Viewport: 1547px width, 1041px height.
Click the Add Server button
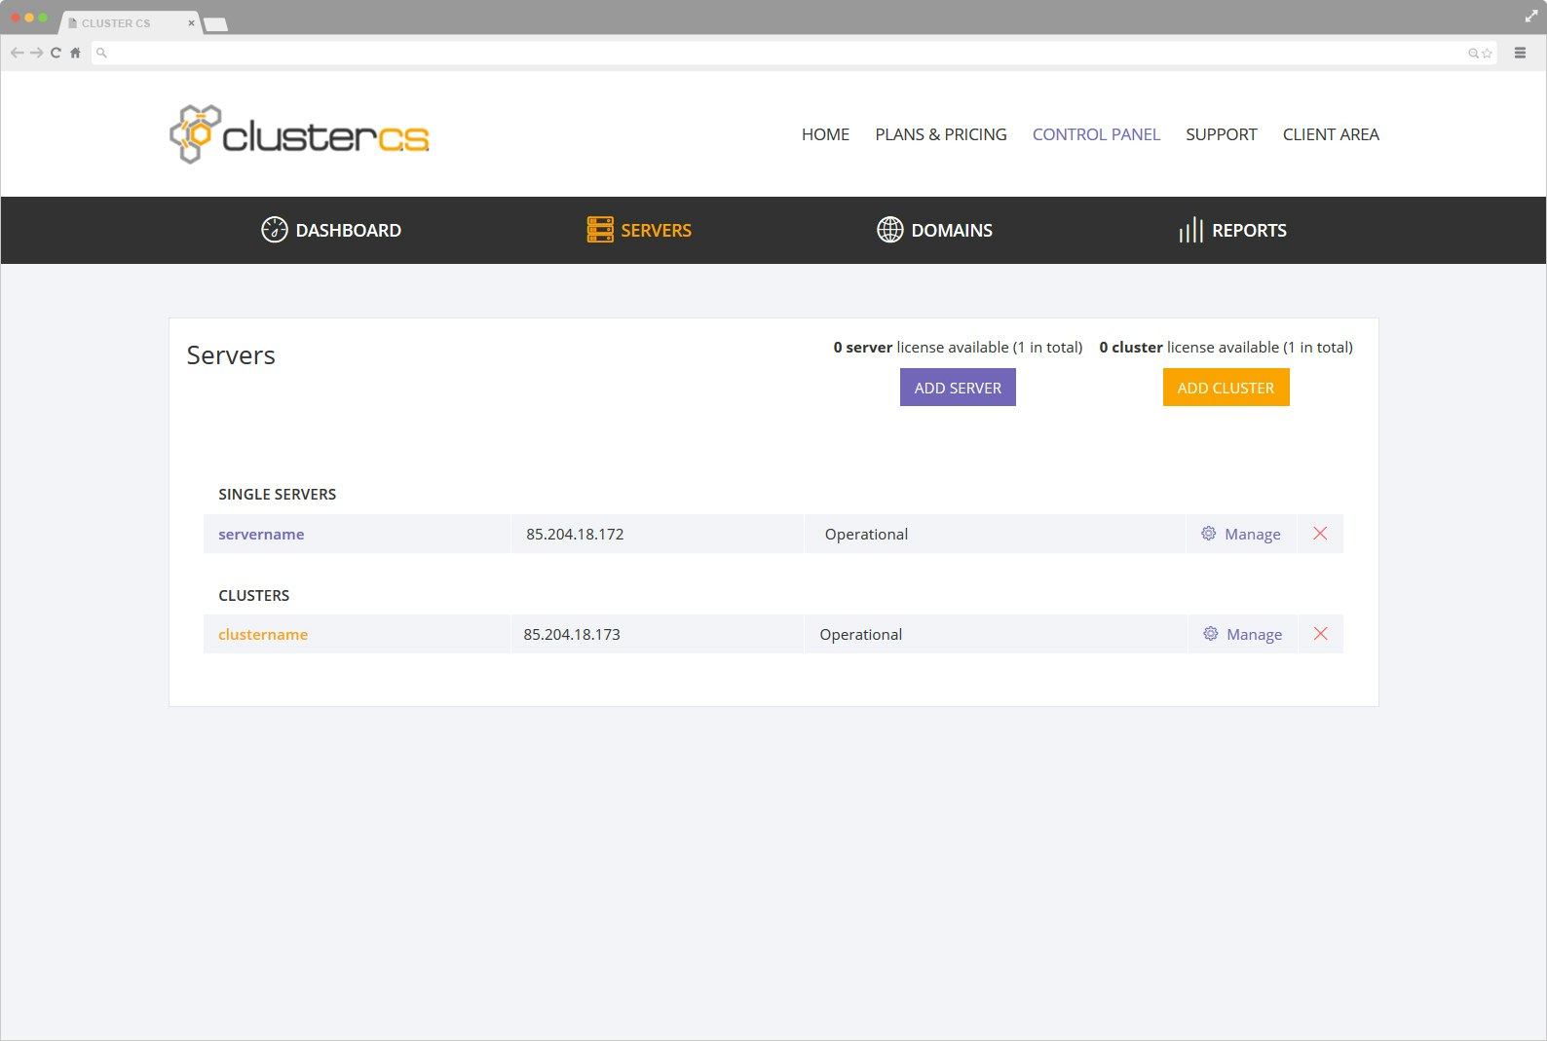[x=958, y=388]
